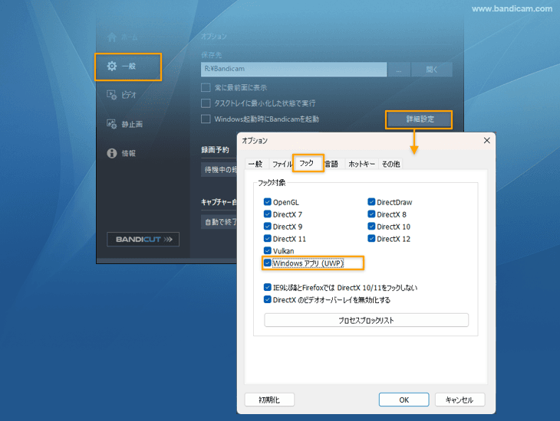
Task: Click the ... browse button for save folder
Action: (x=399, y=70)
